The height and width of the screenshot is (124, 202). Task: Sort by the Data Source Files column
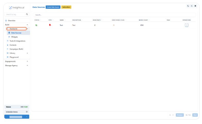click(119, 20)
